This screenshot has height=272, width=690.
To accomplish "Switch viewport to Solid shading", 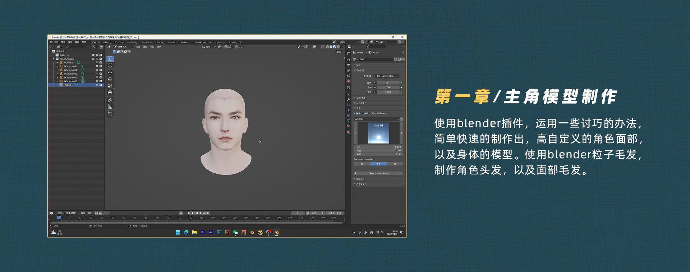I will 331,47.
